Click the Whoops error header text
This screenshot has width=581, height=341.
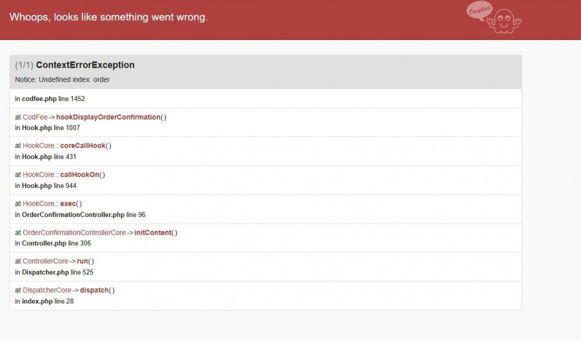tap(109, 17)
